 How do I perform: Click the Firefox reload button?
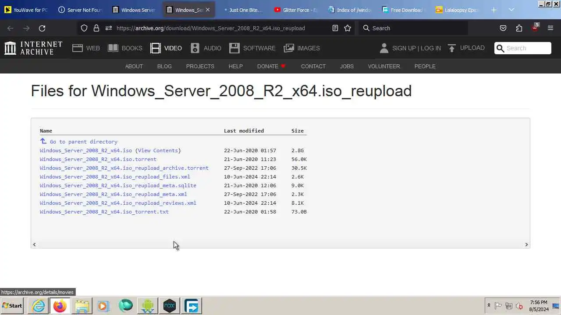(x=42, y=28)
